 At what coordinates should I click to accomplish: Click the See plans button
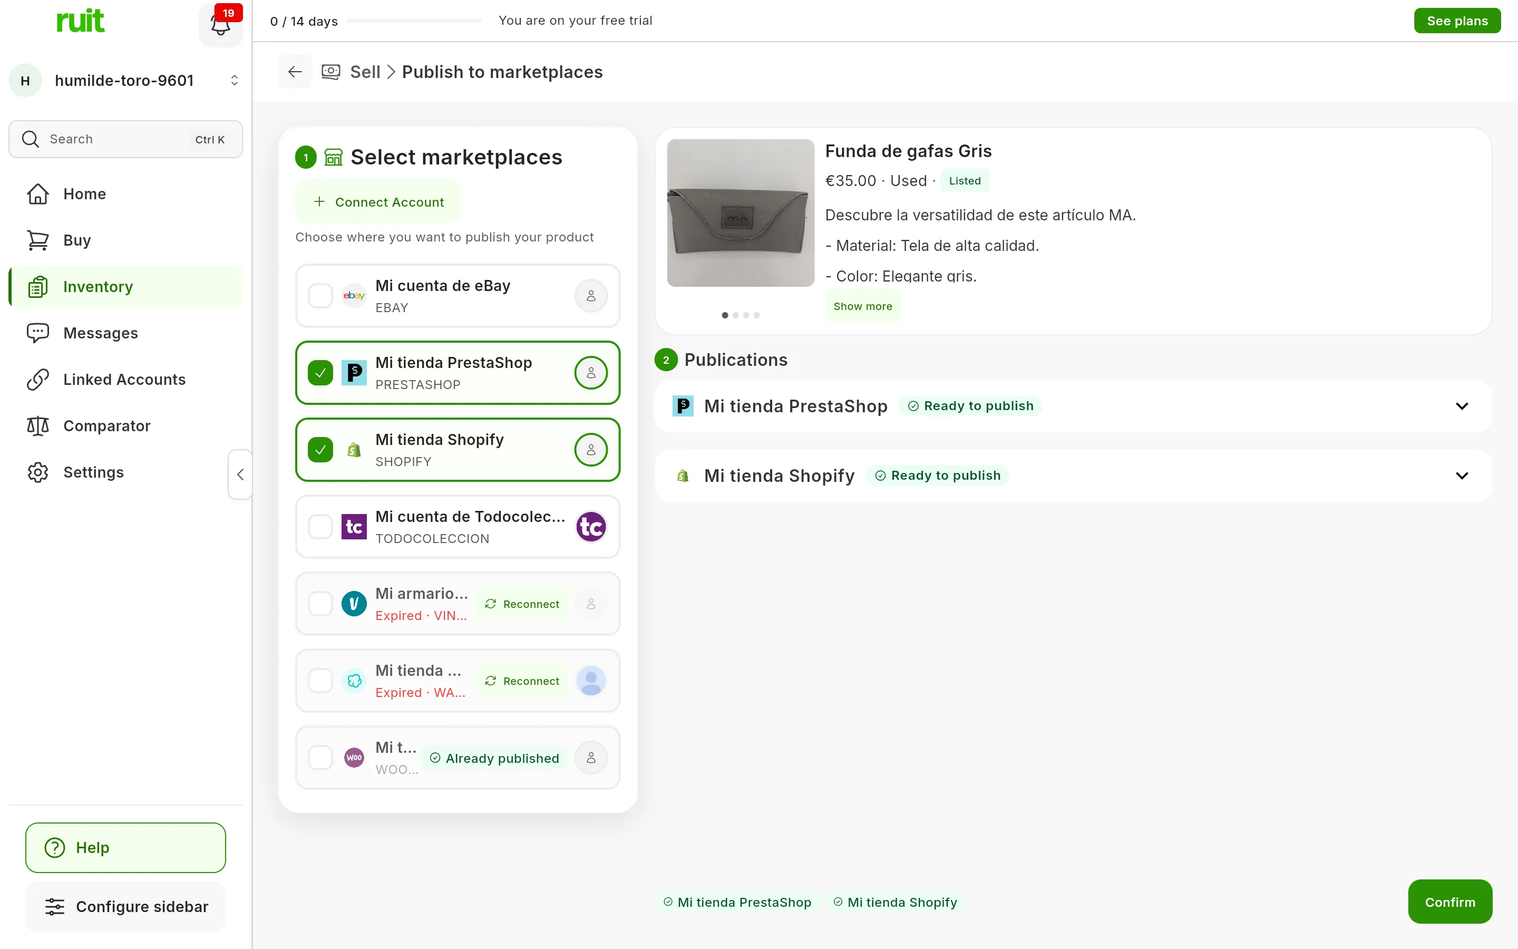(x=1457, y=21)
